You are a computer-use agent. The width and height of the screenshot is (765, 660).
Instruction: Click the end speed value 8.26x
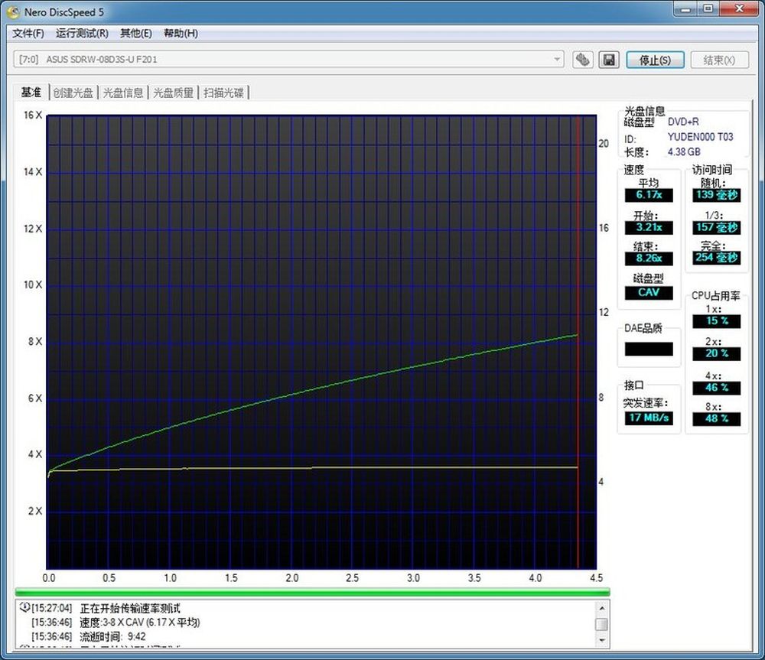pyautogui.click(x=649, y=258)
